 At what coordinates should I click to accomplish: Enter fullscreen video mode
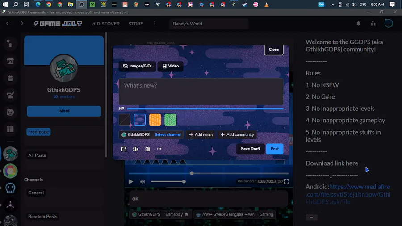[286, 182]
